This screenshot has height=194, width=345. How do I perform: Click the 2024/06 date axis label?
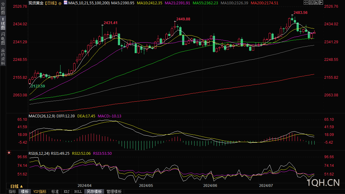(x=210, y=186)
